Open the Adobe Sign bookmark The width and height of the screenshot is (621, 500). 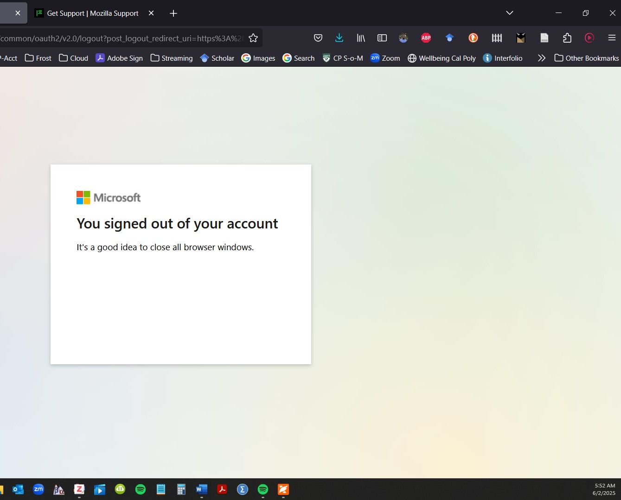coord(119,58)
